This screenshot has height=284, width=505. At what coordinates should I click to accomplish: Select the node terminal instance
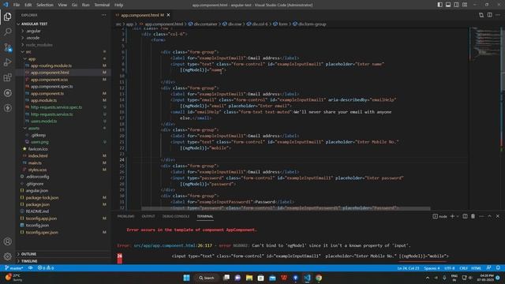coord(440,216)
